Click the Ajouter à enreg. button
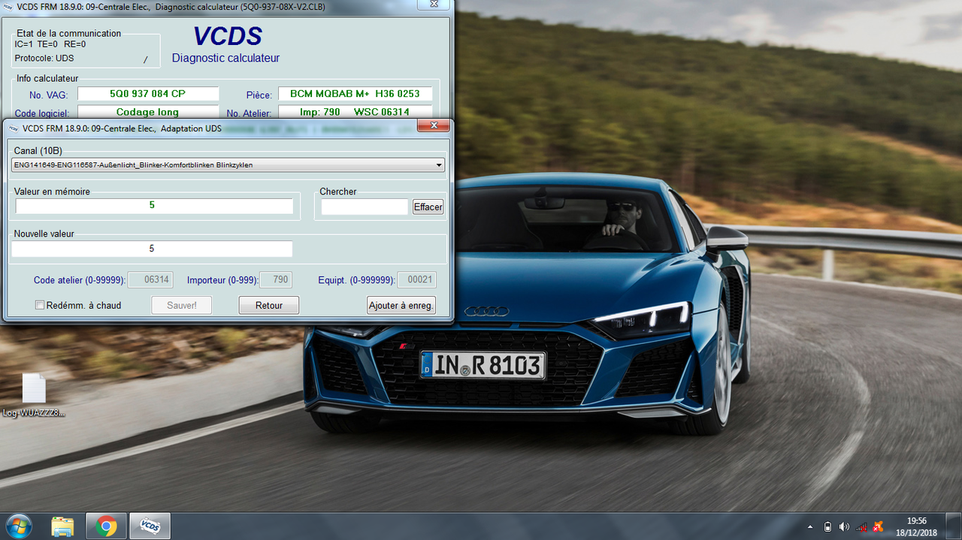The height and width of the screenshot is (540, 962). pyautogui.click(x=401, y=305)
